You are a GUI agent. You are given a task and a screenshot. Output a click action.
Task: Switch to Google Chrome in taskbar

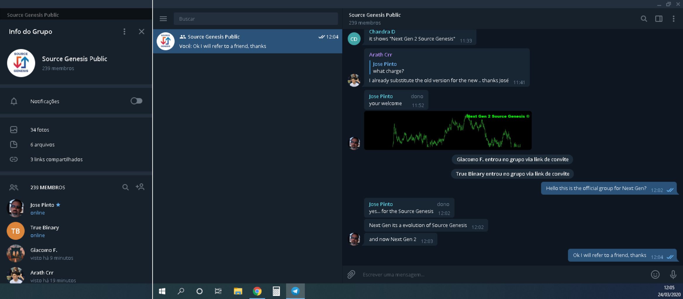click(257, 291)
